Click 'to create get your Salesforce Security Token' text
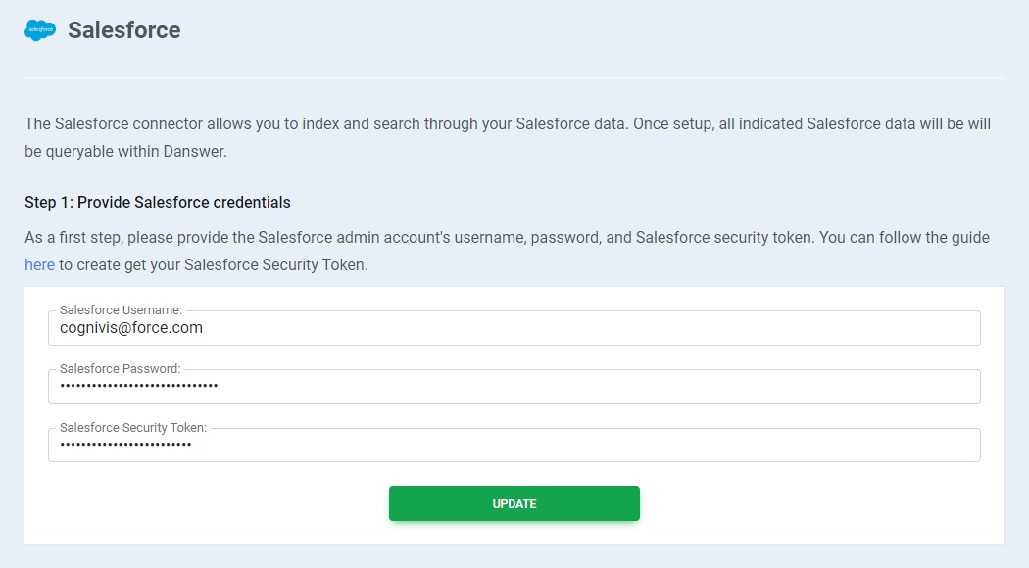 [214, 264]
